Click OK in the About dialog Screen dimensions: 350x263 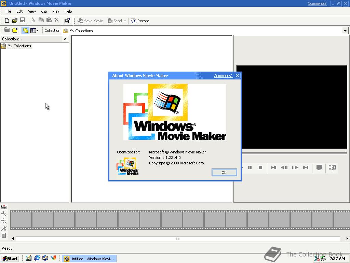click(x=224, y=173)
